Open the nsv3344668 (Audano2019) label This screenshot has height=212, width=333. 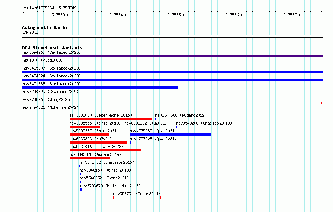click(x=181, y=115)
